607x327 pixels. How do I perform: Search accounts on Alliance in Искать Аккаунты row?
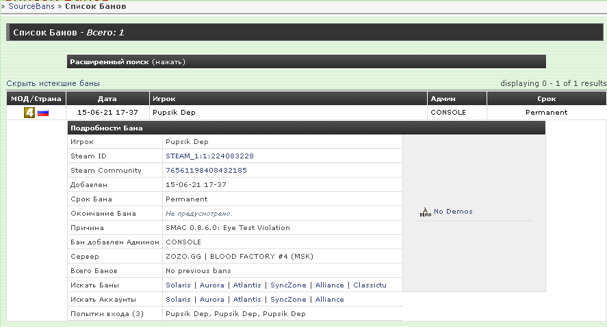coord(329,300)
